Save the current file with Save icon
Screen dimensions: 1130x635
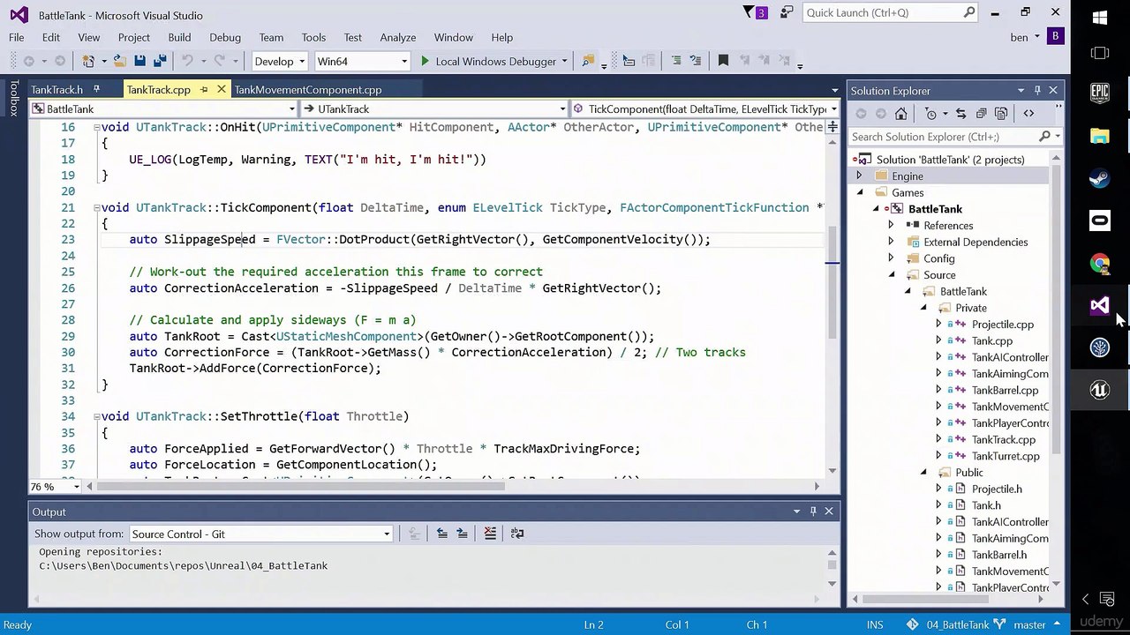click(139, 61)
